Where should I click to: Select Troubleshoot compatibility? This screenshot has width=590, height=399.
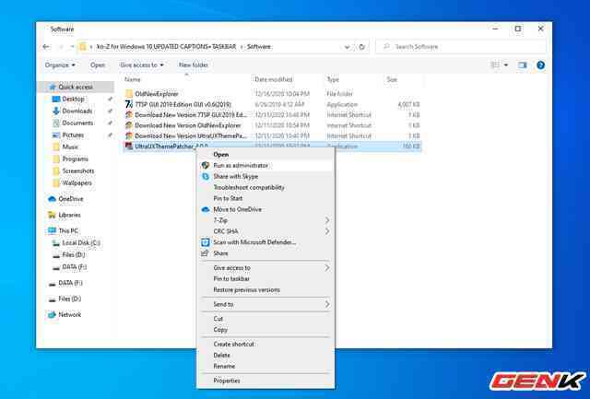pos(265,187)
